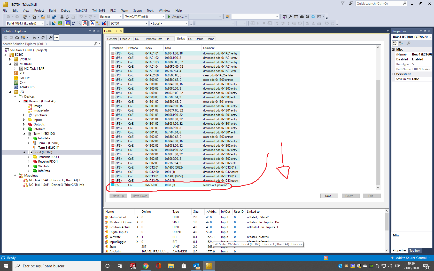
Task: Open the Release configuration dropdown
Action: point(111,17)
